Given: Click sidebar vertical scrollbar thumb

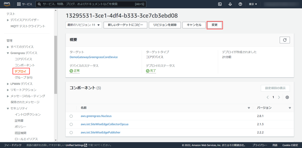Looking at the screenshot, I should pos(55,65).
